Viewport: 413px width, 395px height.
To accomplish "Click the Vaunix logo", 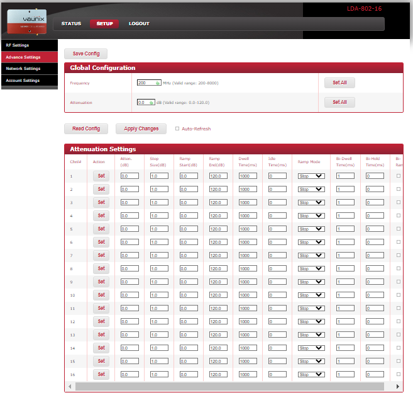I will coord(26,21).
